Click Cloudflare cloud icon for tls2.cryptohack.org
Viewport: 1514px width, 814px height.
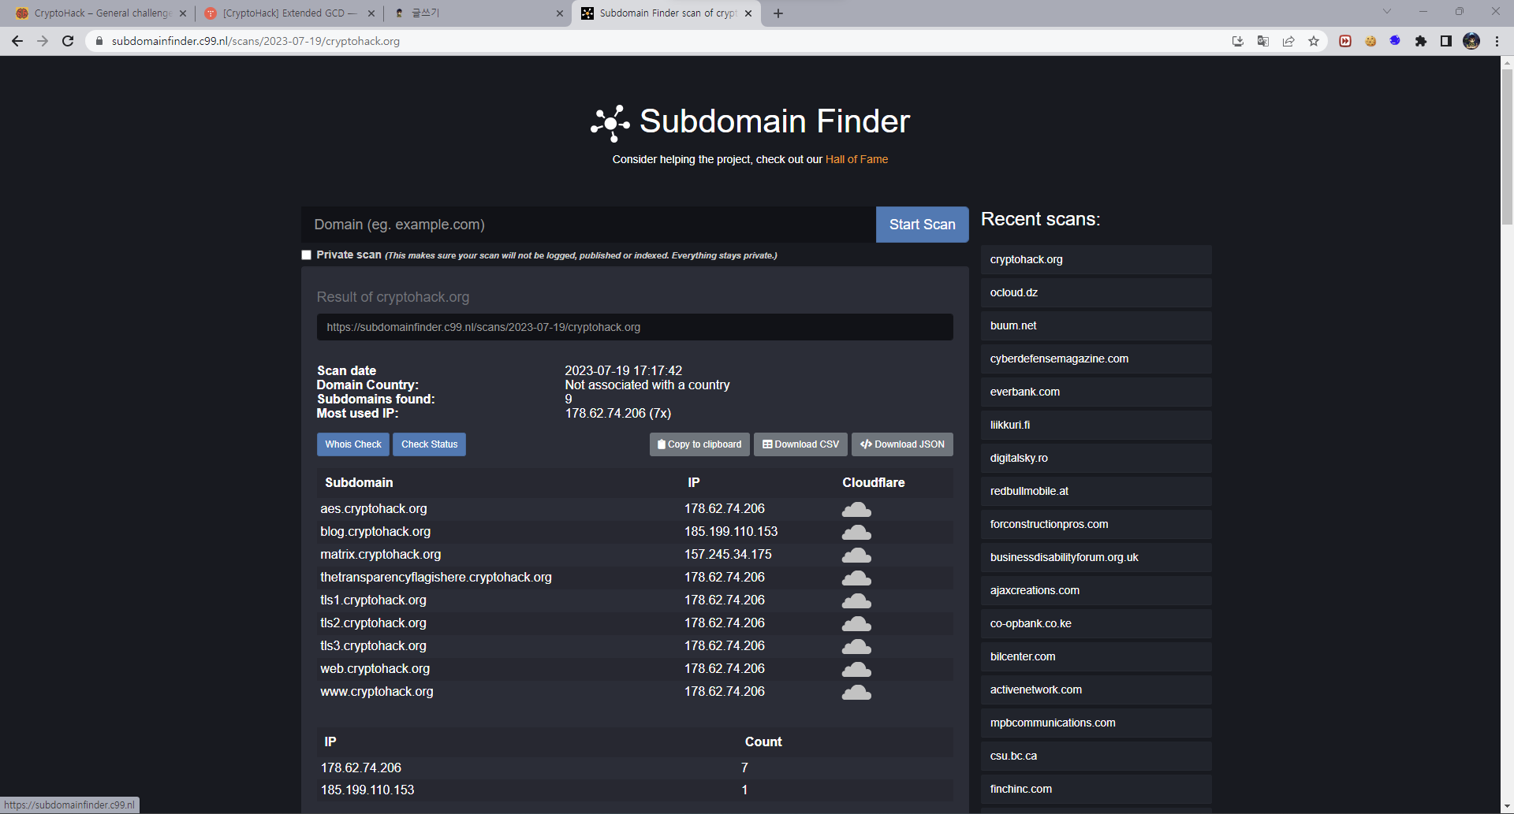(x=856, y=623)
